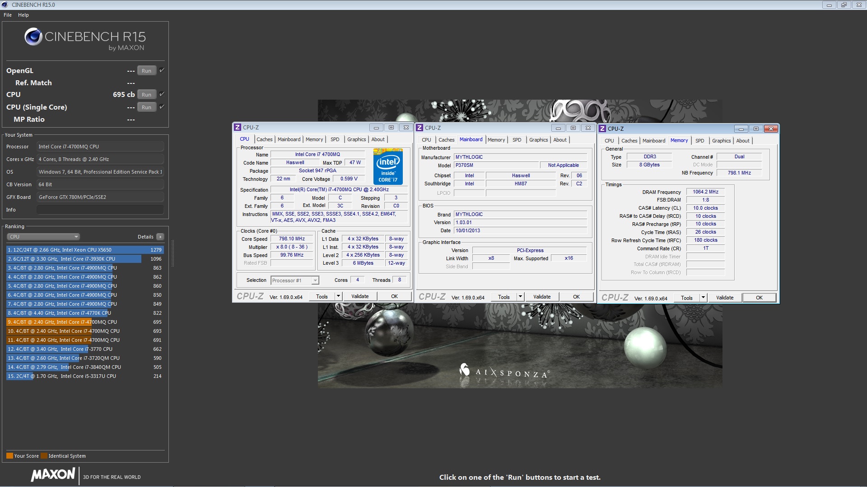This screenshot has width=867, height=487.
Task: Open the CPU ranking type dropdown
Action: point(43,237)
